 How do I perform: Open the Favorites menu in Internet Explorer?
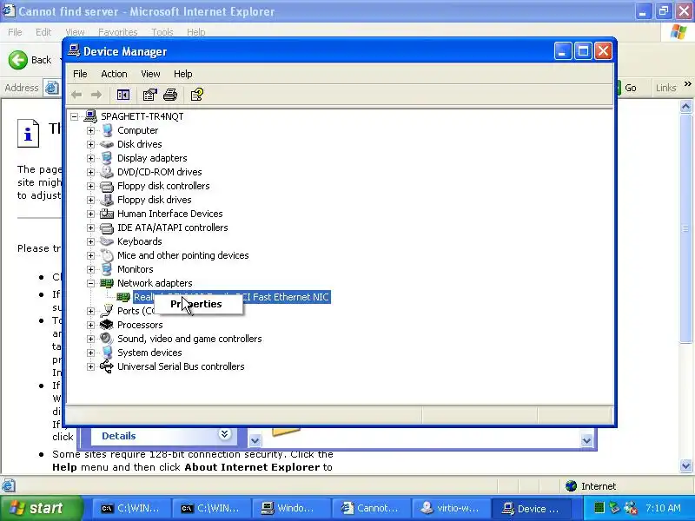(117, 32)
